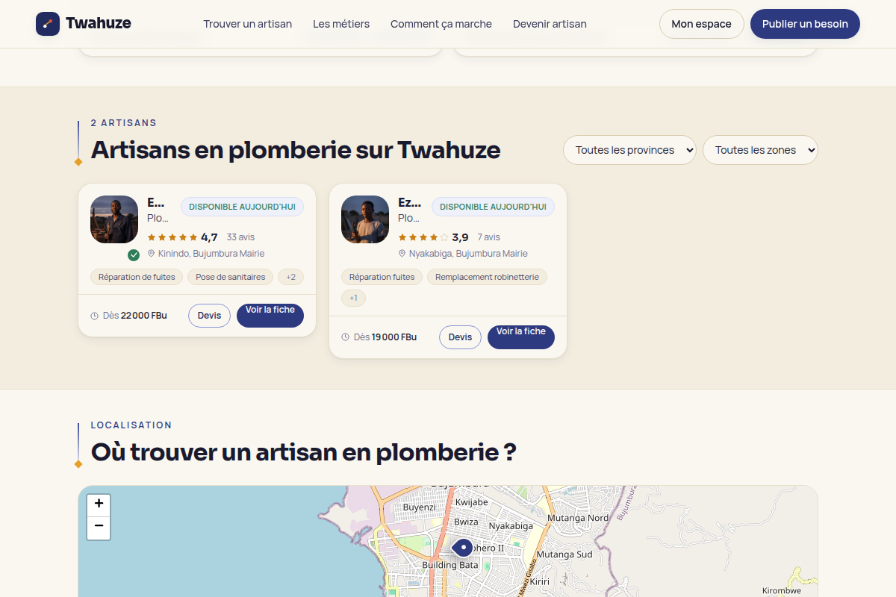Click the blue map marker pin
This screenshot has width=896, height=597.
(x=464, y=548)
